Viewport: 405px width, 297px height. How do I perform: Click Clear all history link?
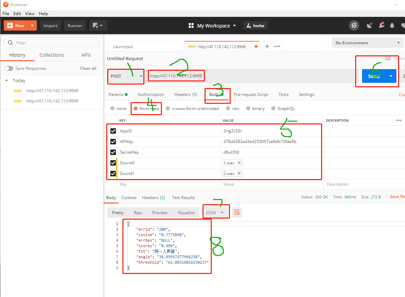88,68
